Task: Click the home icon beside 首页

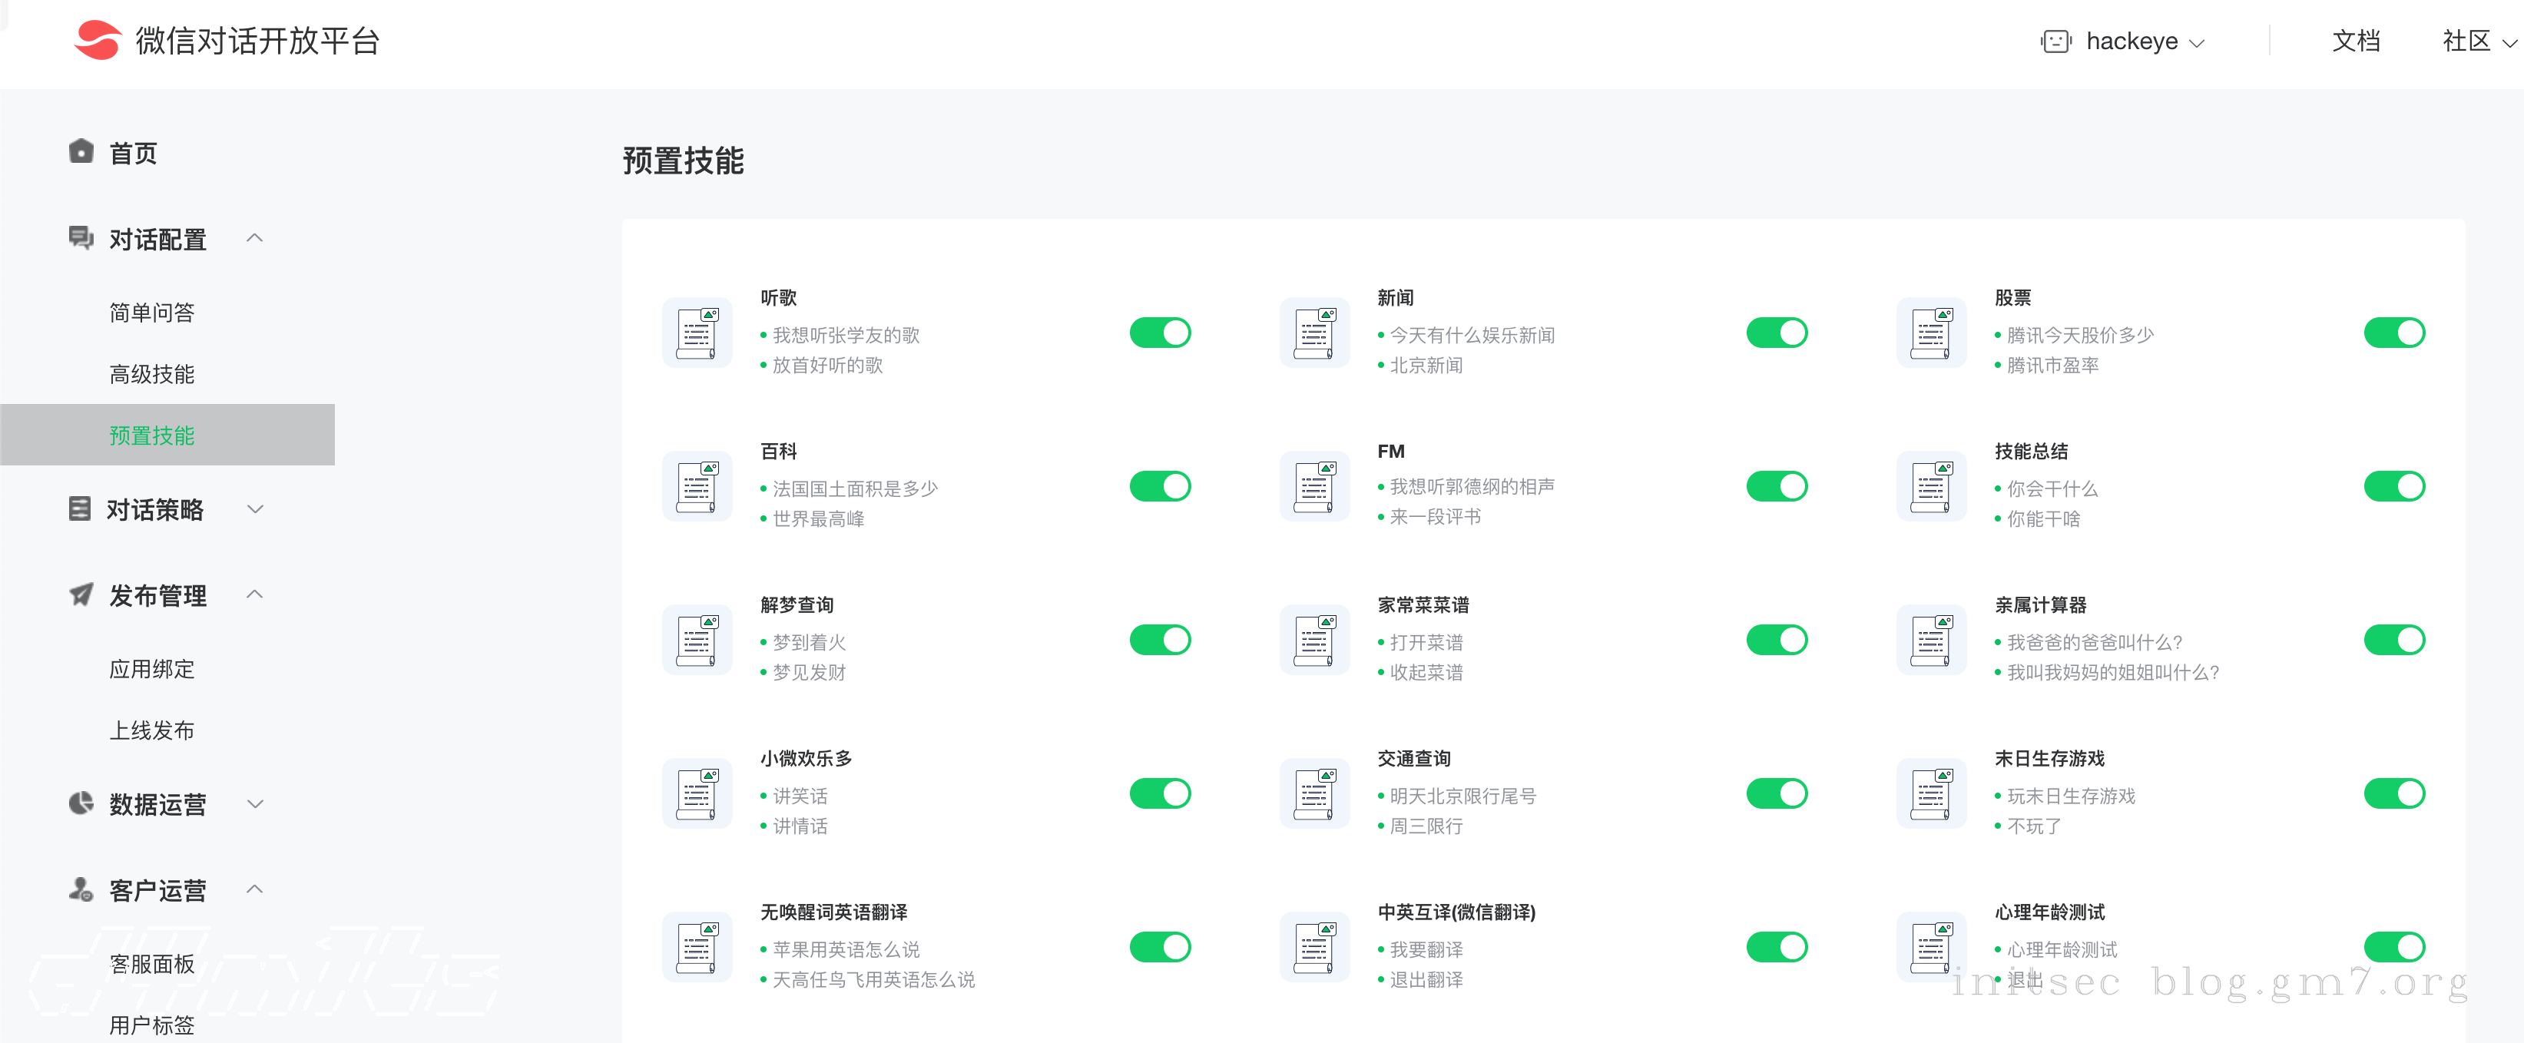Action: tap(81, 152)
